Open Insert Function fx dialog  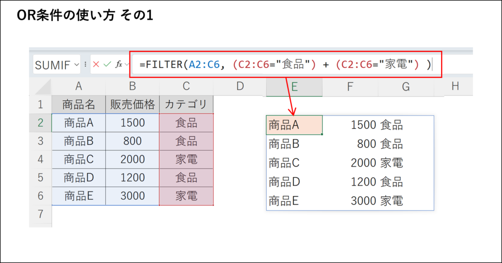click(119, 65)
